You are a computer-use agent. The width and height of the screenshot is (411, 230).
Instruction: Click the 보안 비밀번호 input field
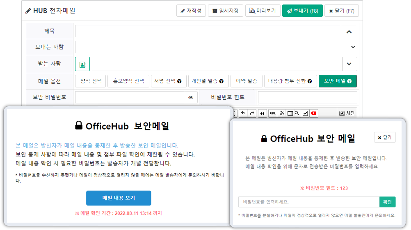click(130, 97)
